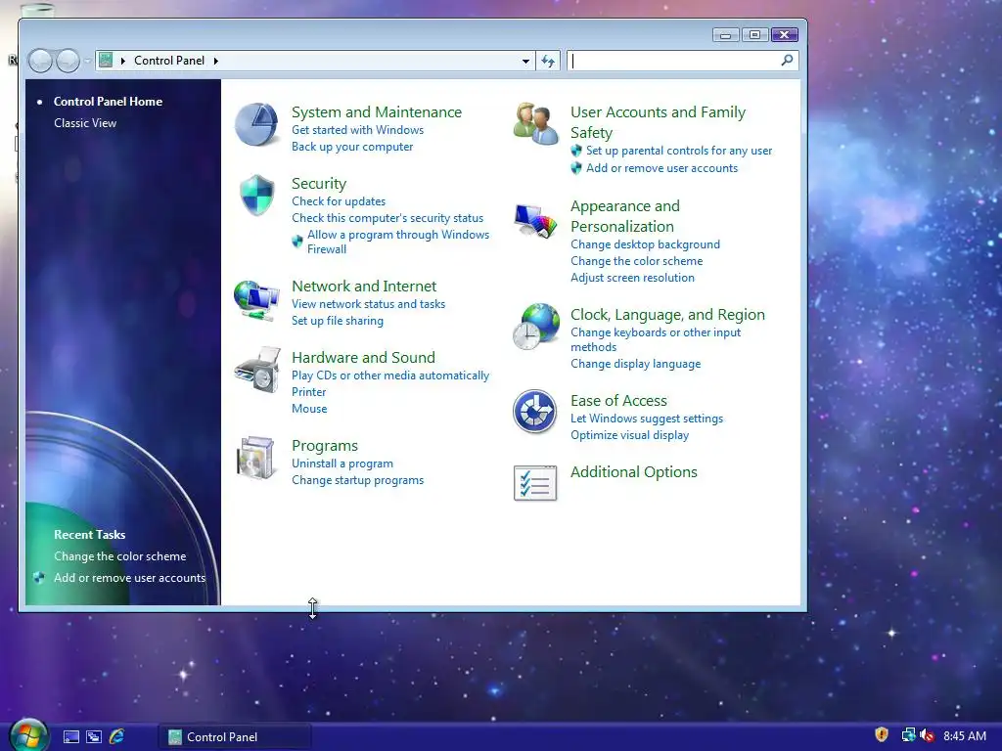Open the Programs box icon

pyautogui.click(x=256, y=458)
